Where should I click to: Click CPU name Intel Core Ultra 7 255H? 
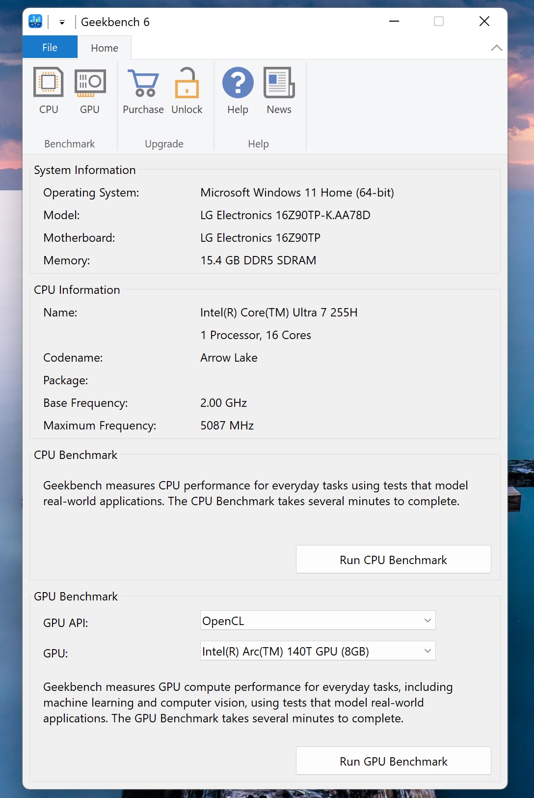(279, 313)
